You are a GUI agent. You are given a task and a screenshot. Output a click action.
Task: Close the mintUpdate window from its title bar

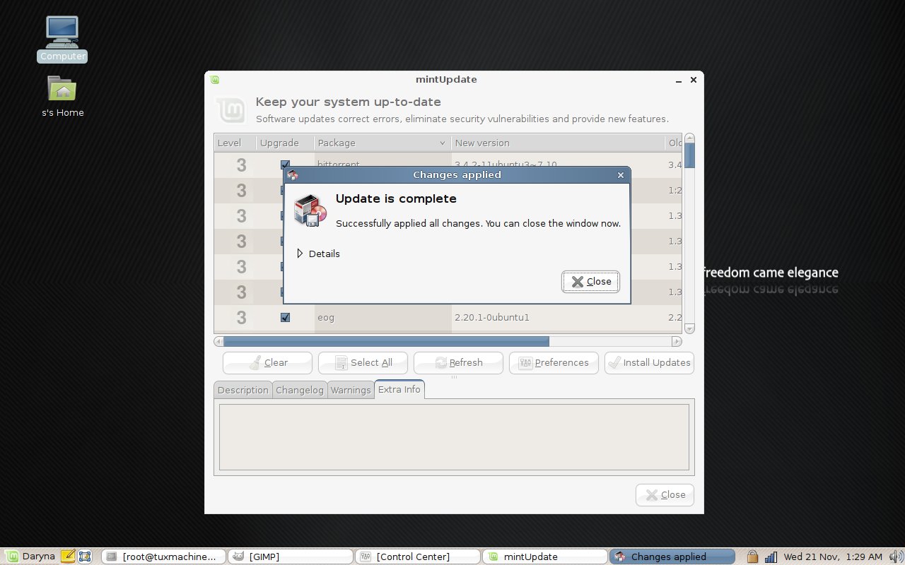[x=694, y=80]
